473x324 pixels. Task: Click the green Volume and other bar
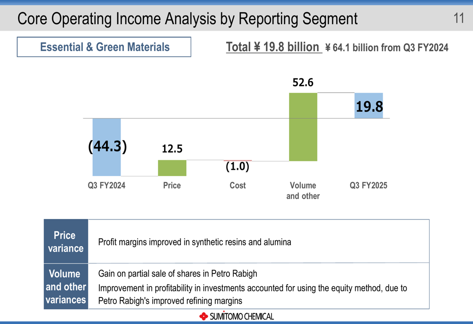[x=303, y=127]
